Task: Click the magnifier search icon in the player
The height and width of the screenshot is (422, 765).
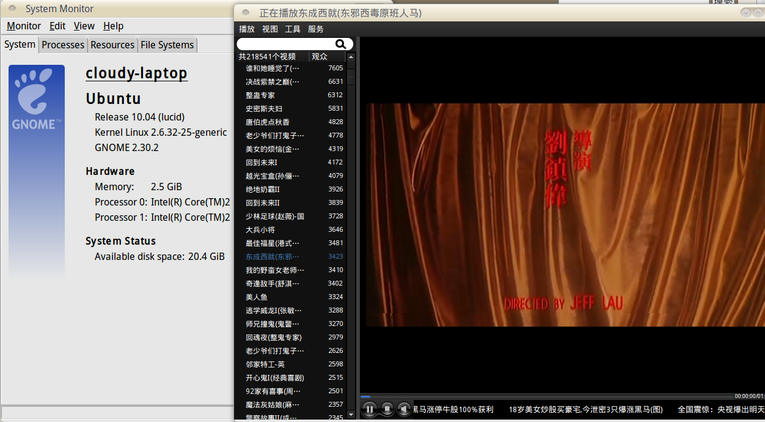Action: [x=340, y=44]
